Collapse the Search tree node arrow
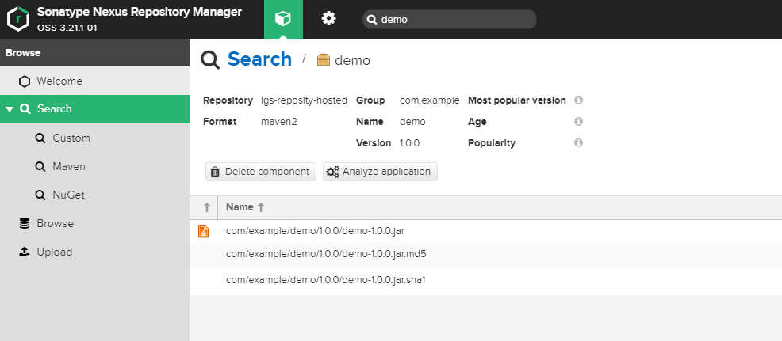 [10, 109]
